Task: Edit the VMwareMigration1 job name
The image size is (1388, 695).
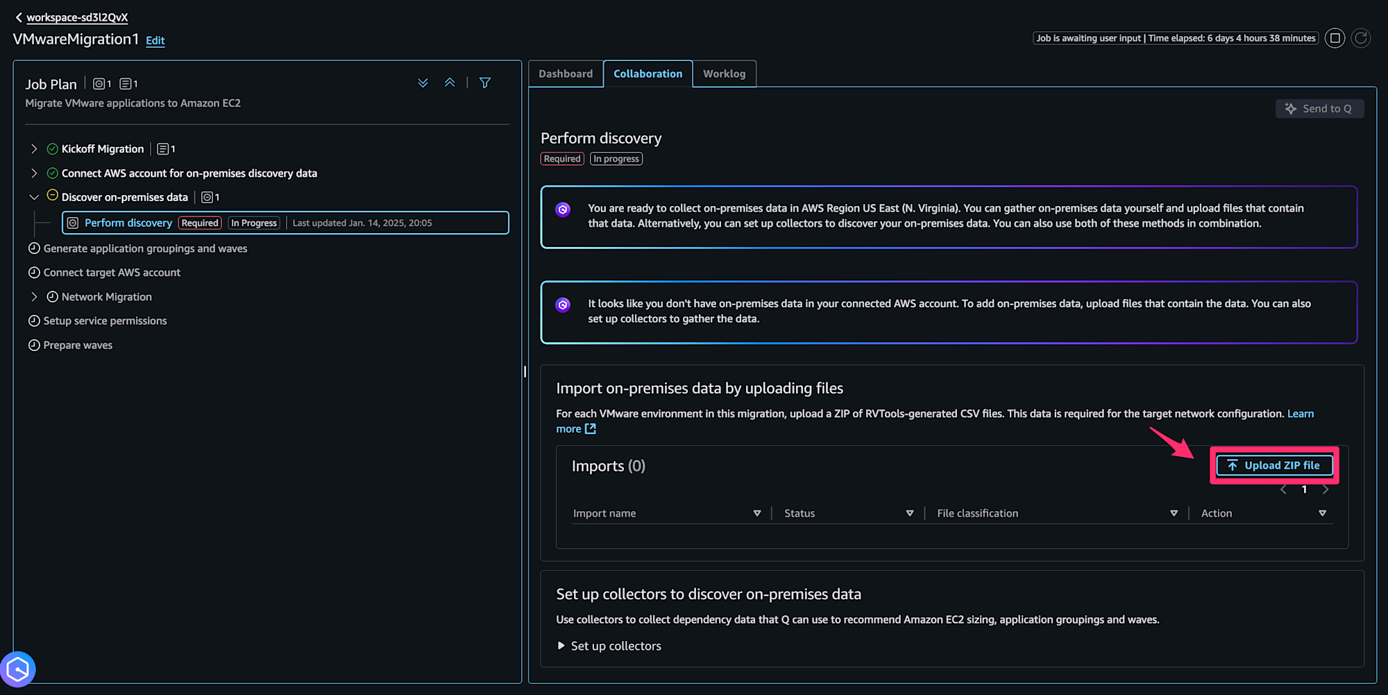Action: click(x=155, y=40)
